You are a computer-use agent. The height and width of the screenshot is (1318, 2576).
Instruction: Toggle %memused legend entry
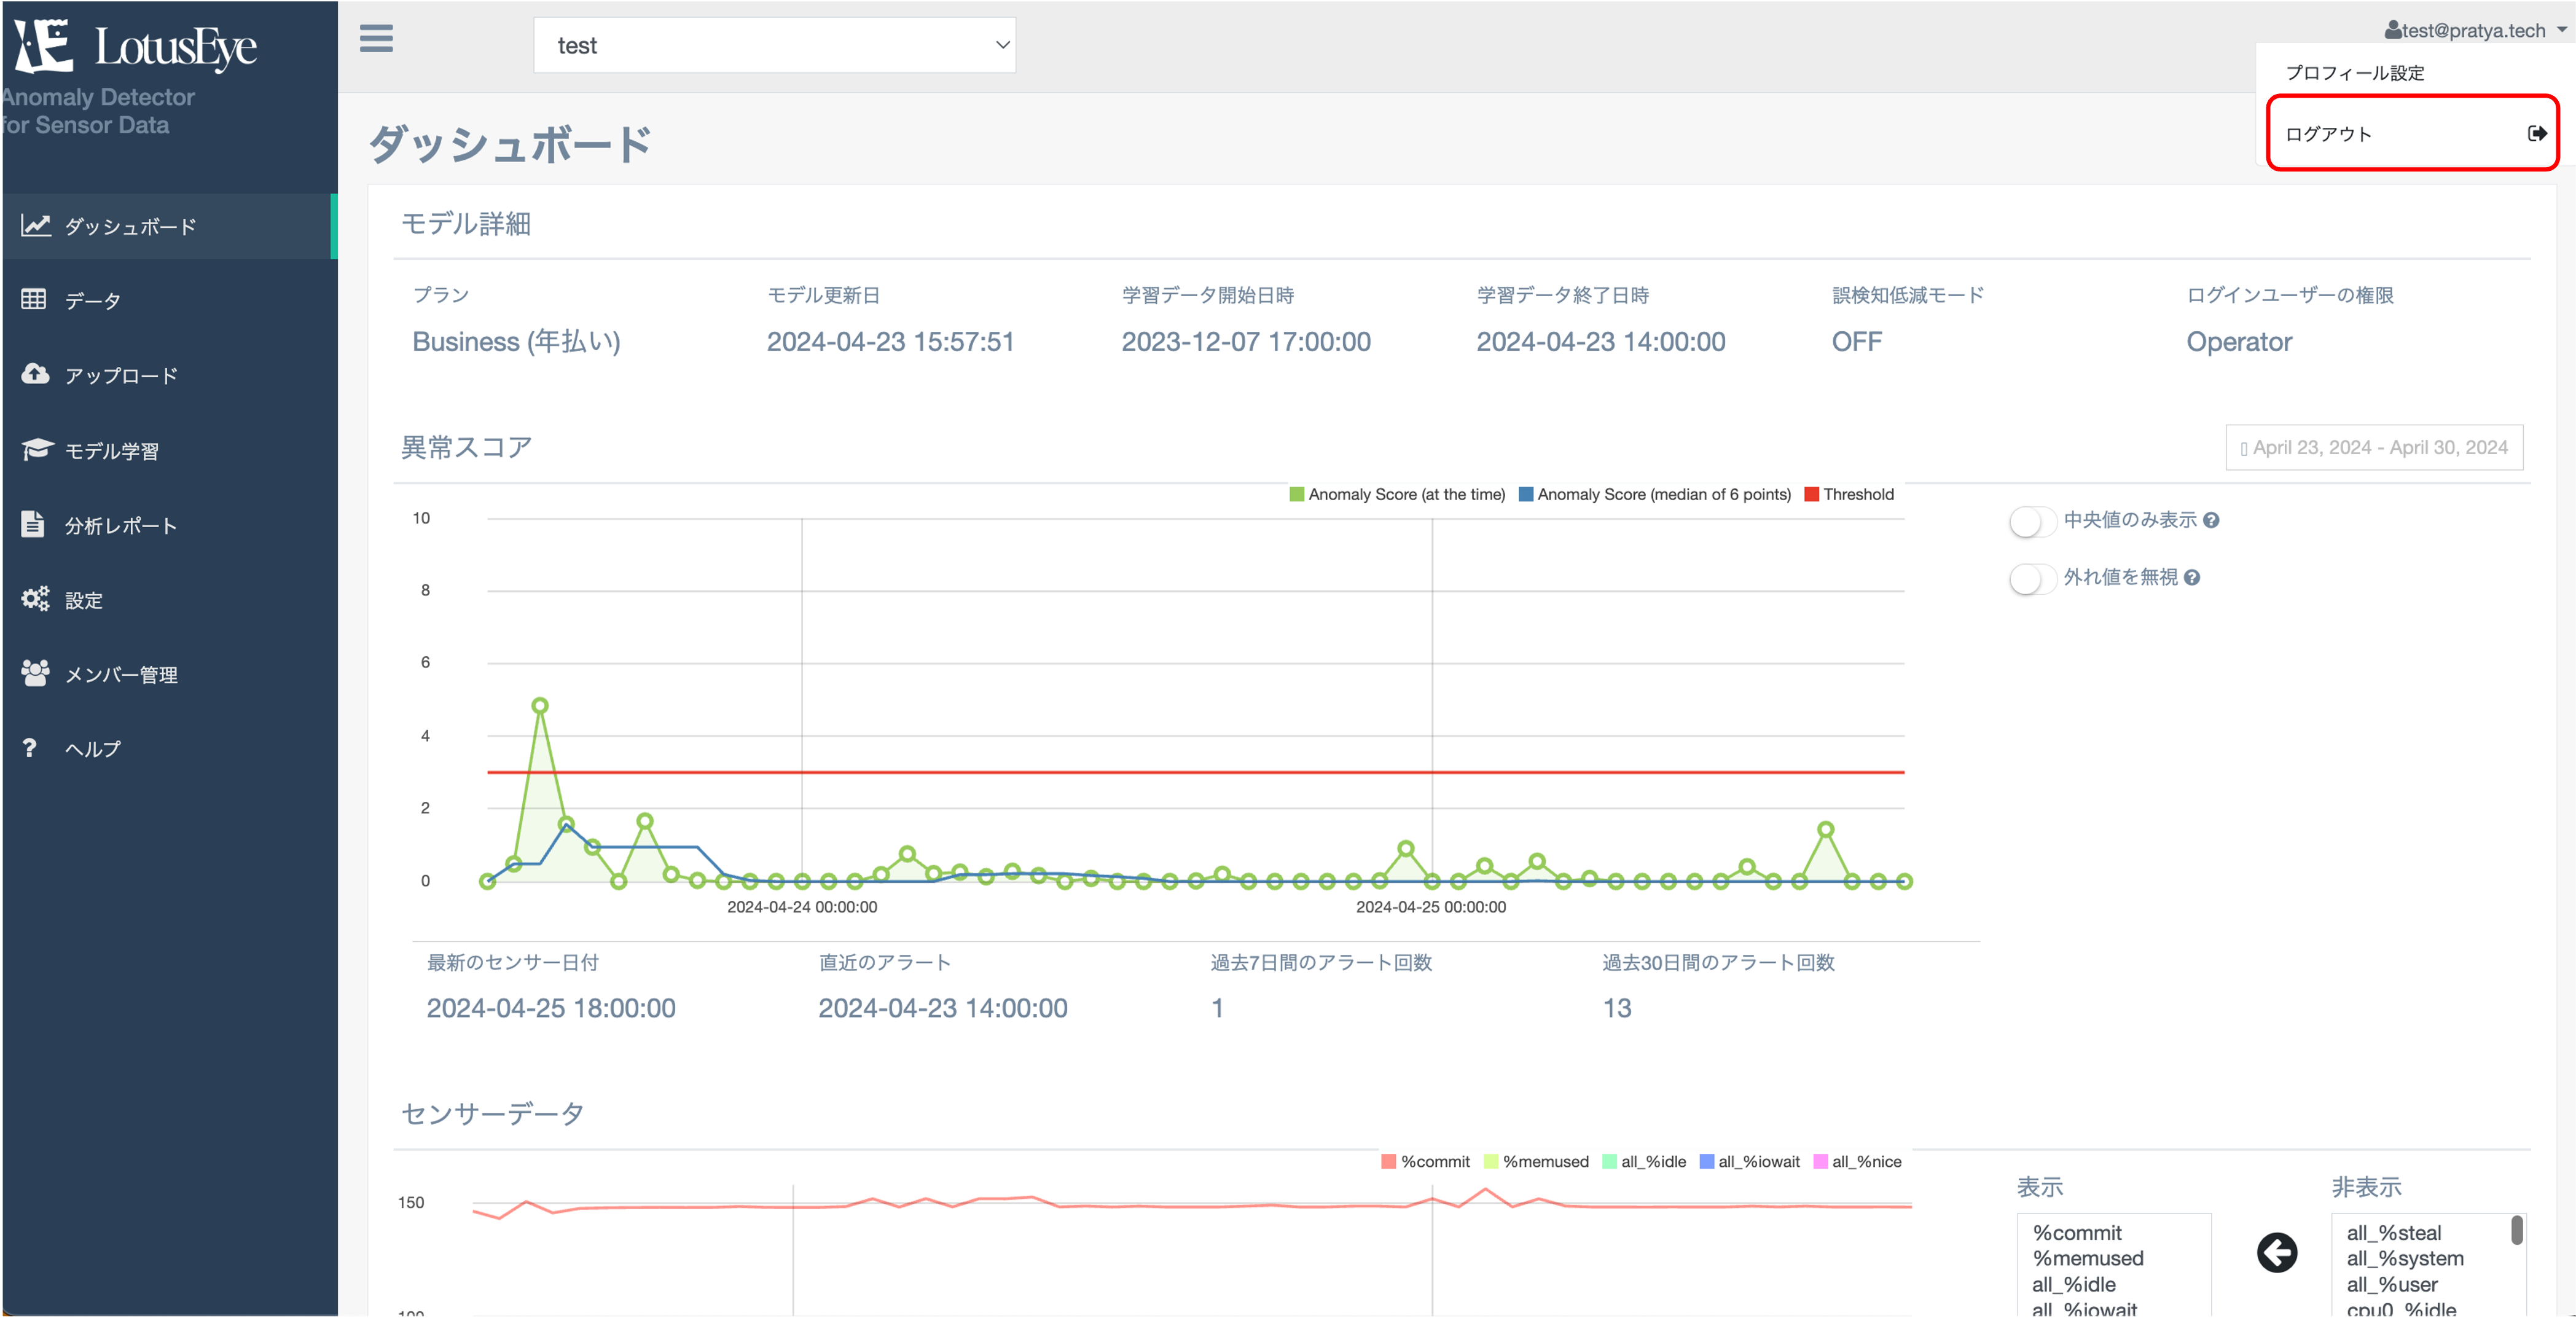coord(1536,1161)
